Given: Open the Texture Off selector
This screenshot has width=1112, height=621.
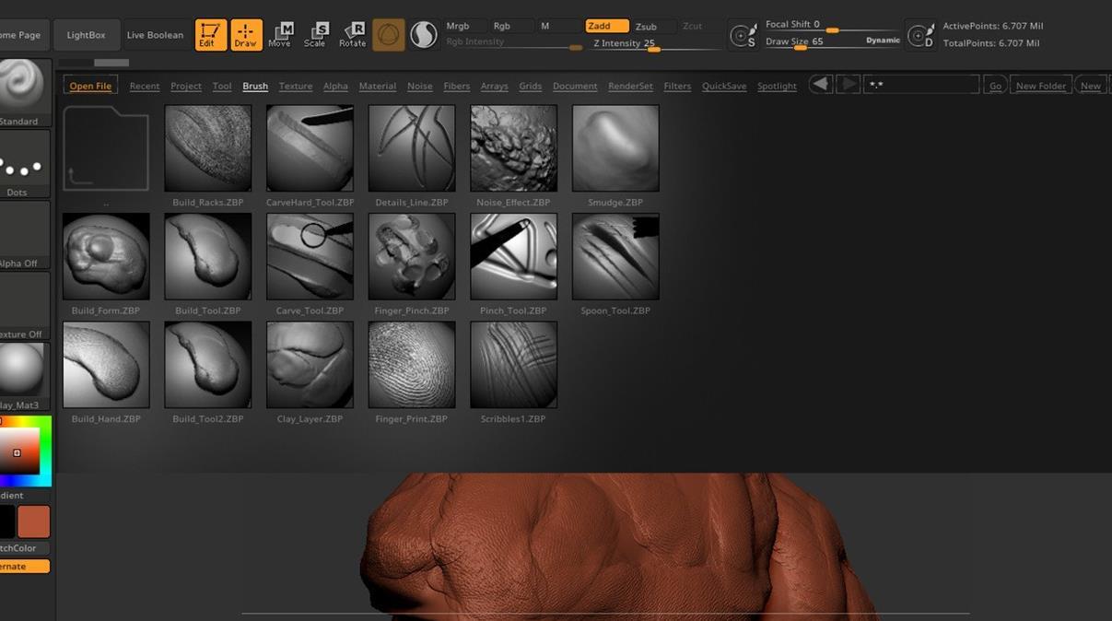Looking at the screenshot, I should (x=22, y=302).
